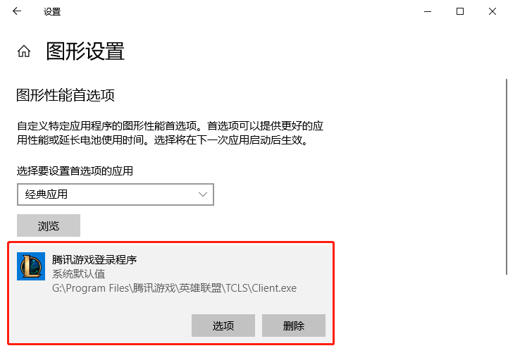The height and width of the screenshot is (353, 508).
Task: Click the 图形性能首选项 section heading
Action: 65,95
